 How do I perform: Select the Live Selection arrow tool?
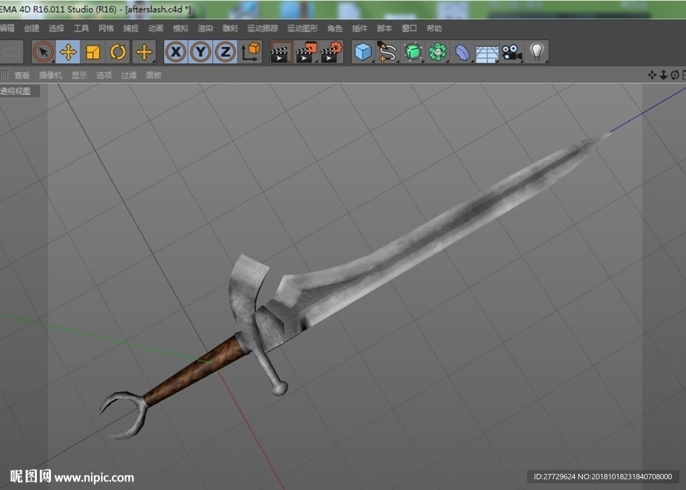click(x=44, y=52)
